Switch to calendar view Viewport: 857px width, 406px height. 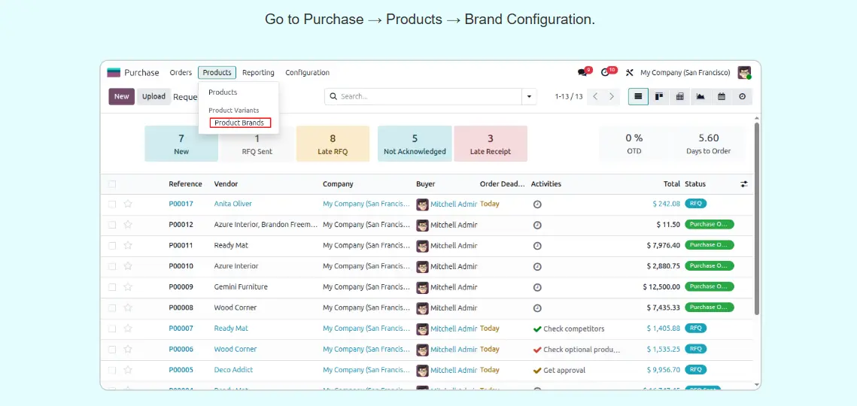[721, 96]
